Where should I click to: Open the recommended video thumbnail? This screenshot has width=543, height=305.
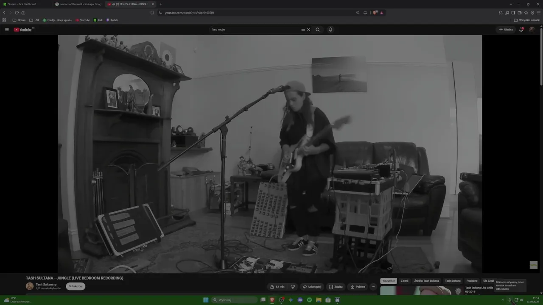[421, 290]
